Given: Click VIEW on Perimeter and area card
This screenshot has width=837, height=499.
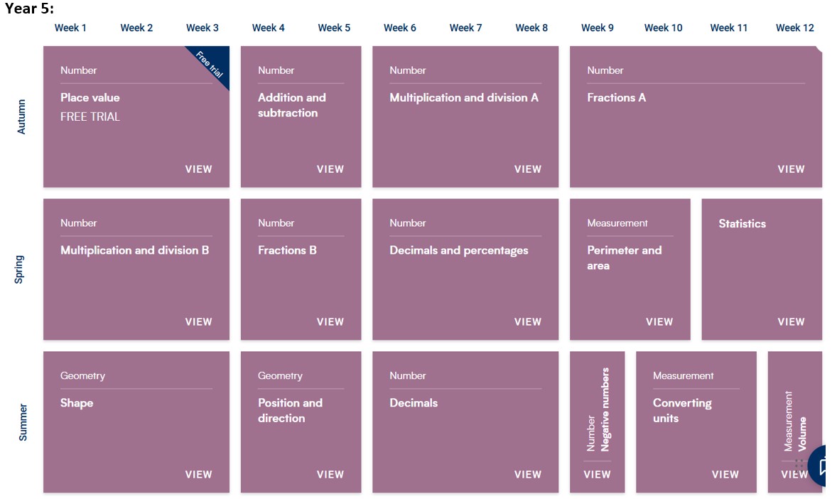Looking at the screenshot, I should [x=659, y=322].
